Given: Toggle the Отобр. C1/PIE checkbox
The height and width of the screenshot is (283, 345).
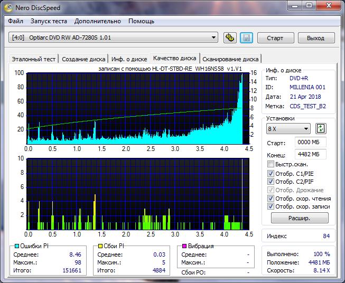Looking at the screenshot, I should point(271,173).
